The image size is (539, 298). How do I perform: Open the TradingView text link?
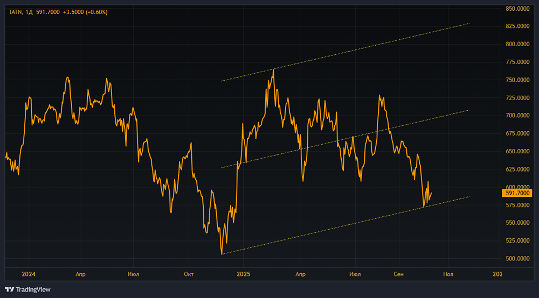33,289
